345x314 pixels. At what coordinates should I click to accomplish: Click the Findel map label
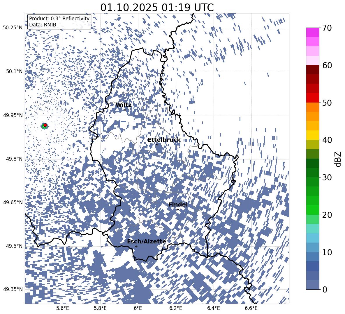coord(178,204)
